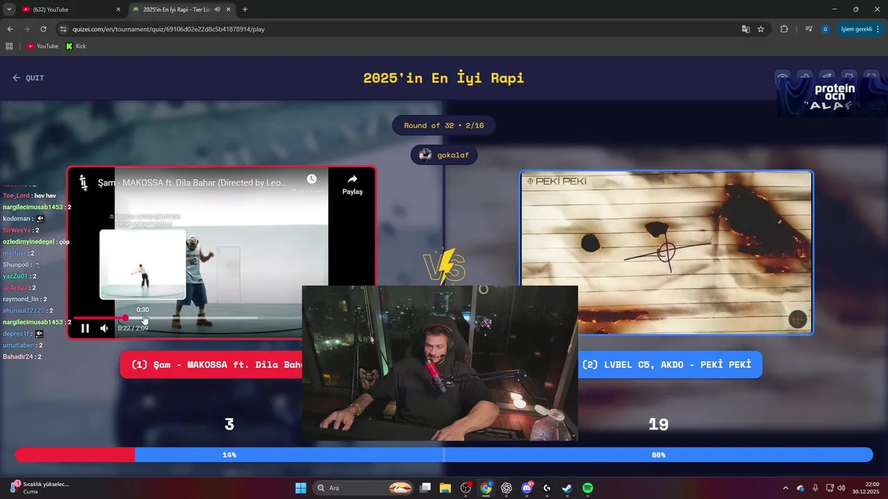The height and width of the screenshot is (499, 888).
Task: Show hidden system tray icons
Action: click(x=785, y=488)
